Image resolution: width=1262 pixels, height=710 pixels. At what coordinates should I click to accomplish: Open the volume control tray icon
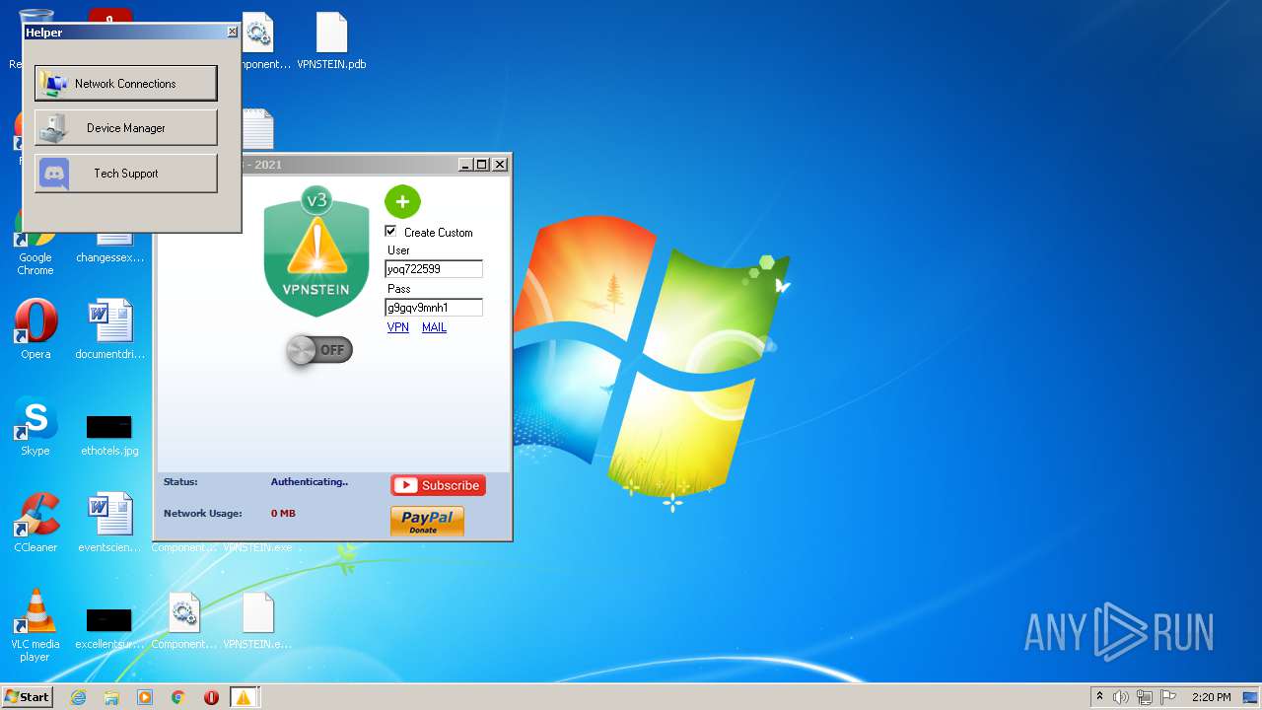tap(1121, 697)
